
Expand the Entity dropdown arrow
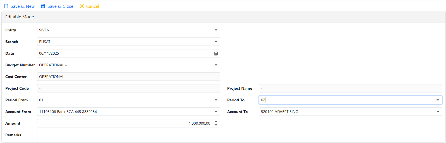216,30
